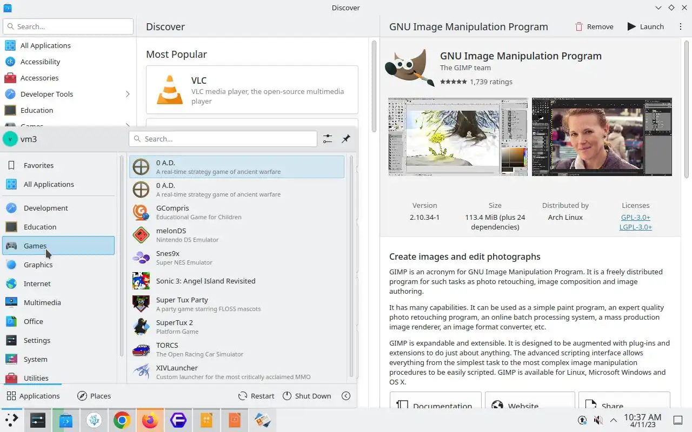
Task: Open Graphics category in launcher
Action: tap(58, 265)
